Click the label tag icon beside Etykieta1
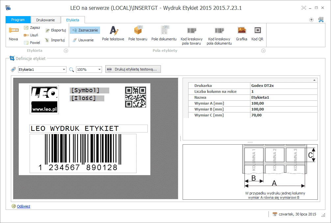Screen dimensions: 331x223 13,70
